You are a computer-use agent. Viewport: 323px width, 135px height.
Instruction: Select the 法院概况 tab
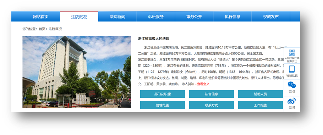[79, 17]
